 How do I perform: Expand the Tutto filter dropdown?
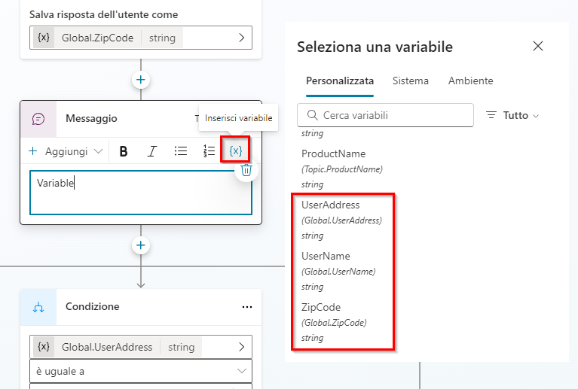coord(512,116)
